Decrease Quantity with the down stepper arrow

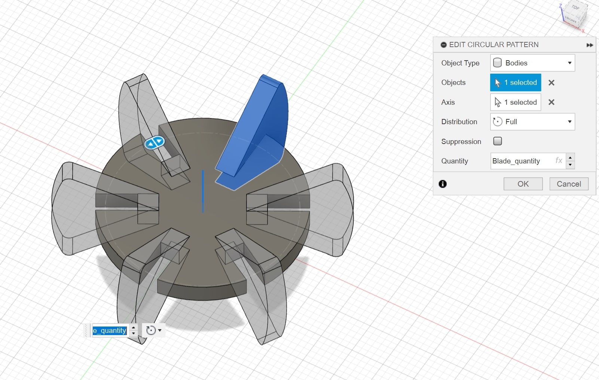(570, 165)
